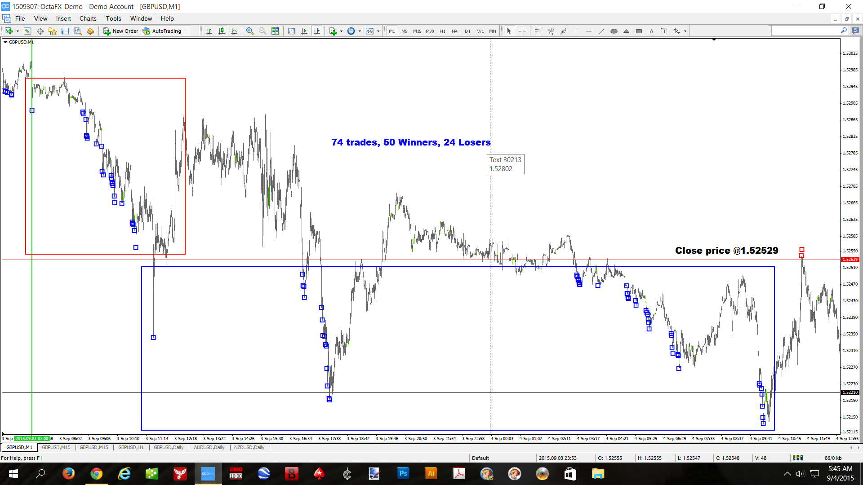The height and width of the screenshot is (485, 863).
Task: Select the D1 timeframe
Action: click(x=467, y=31)
